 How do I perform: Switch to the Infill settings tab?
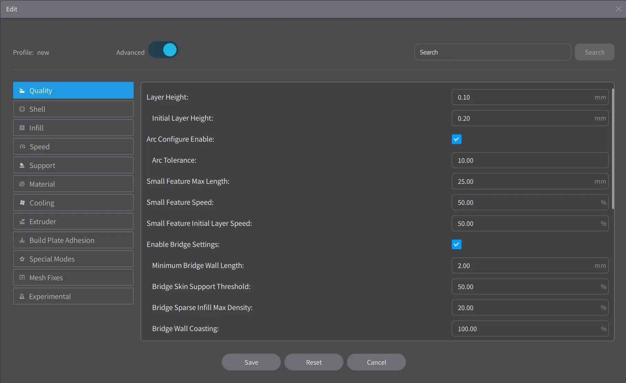73,128
